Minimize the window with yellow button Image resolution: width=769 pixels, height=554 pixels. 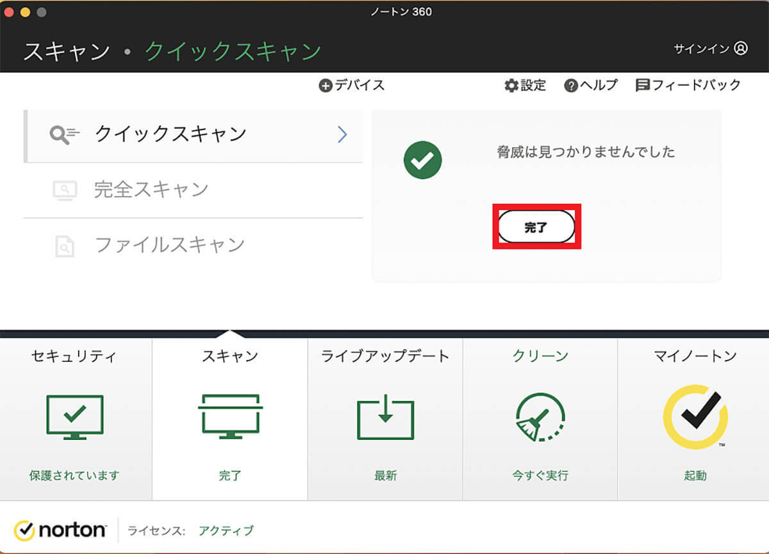(26, 12)
